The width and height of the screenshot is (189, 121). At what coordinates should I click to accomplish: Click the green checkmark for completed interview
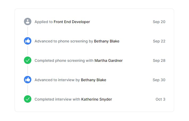(x=28, y=99)
